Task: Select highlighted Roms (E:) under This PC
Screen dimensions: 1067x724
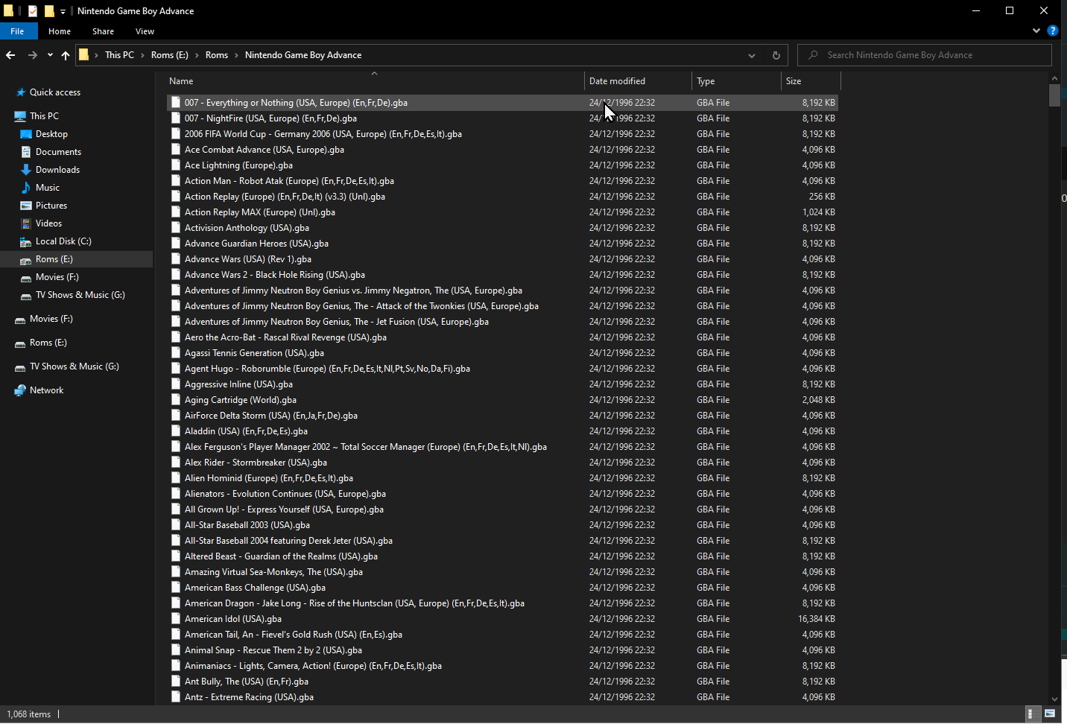Action: [x=76, y=259]
